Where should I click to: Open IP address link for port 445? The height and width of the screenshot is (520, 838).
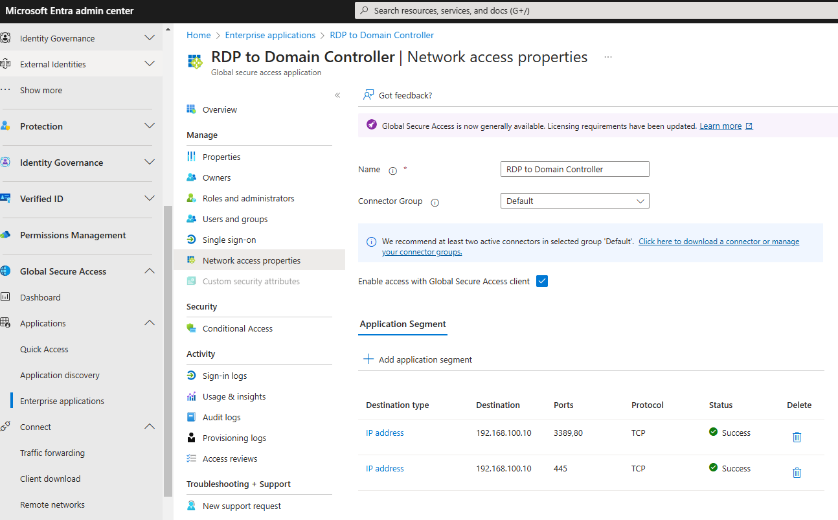(385, 468)
